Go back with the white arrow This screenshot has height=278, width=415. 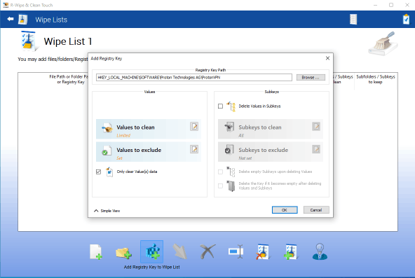click(11, 19)
